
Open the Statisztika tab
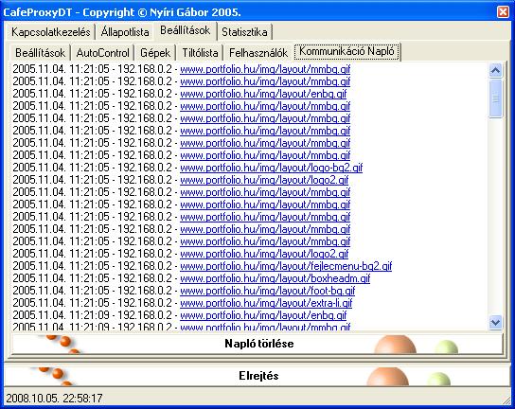pyautogui.click(x=244, y=32)
